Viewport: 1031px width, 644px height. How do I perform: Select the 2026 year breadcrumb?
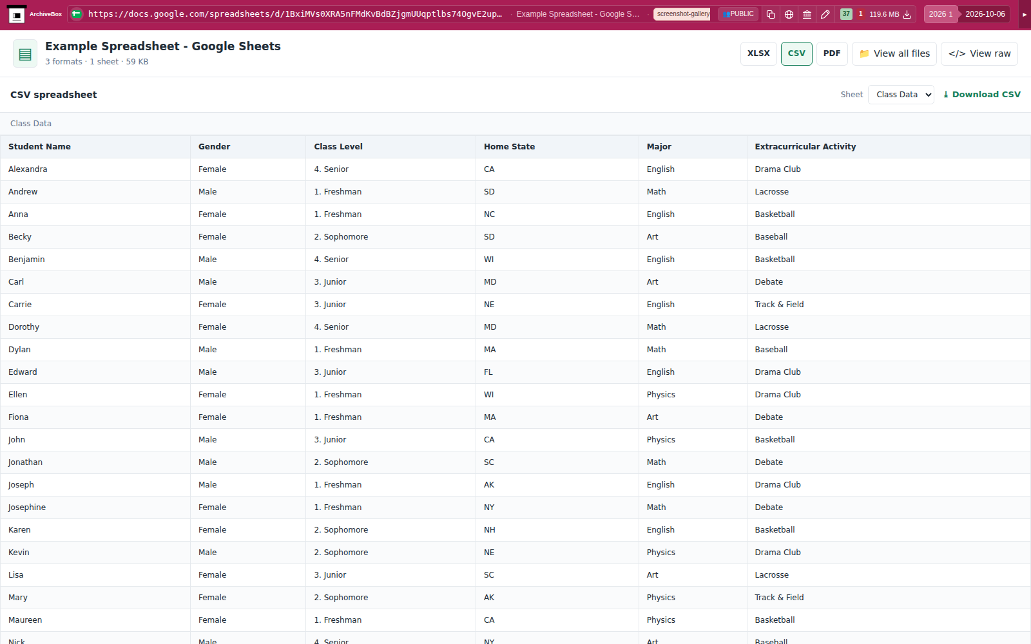tap(940, 14)
